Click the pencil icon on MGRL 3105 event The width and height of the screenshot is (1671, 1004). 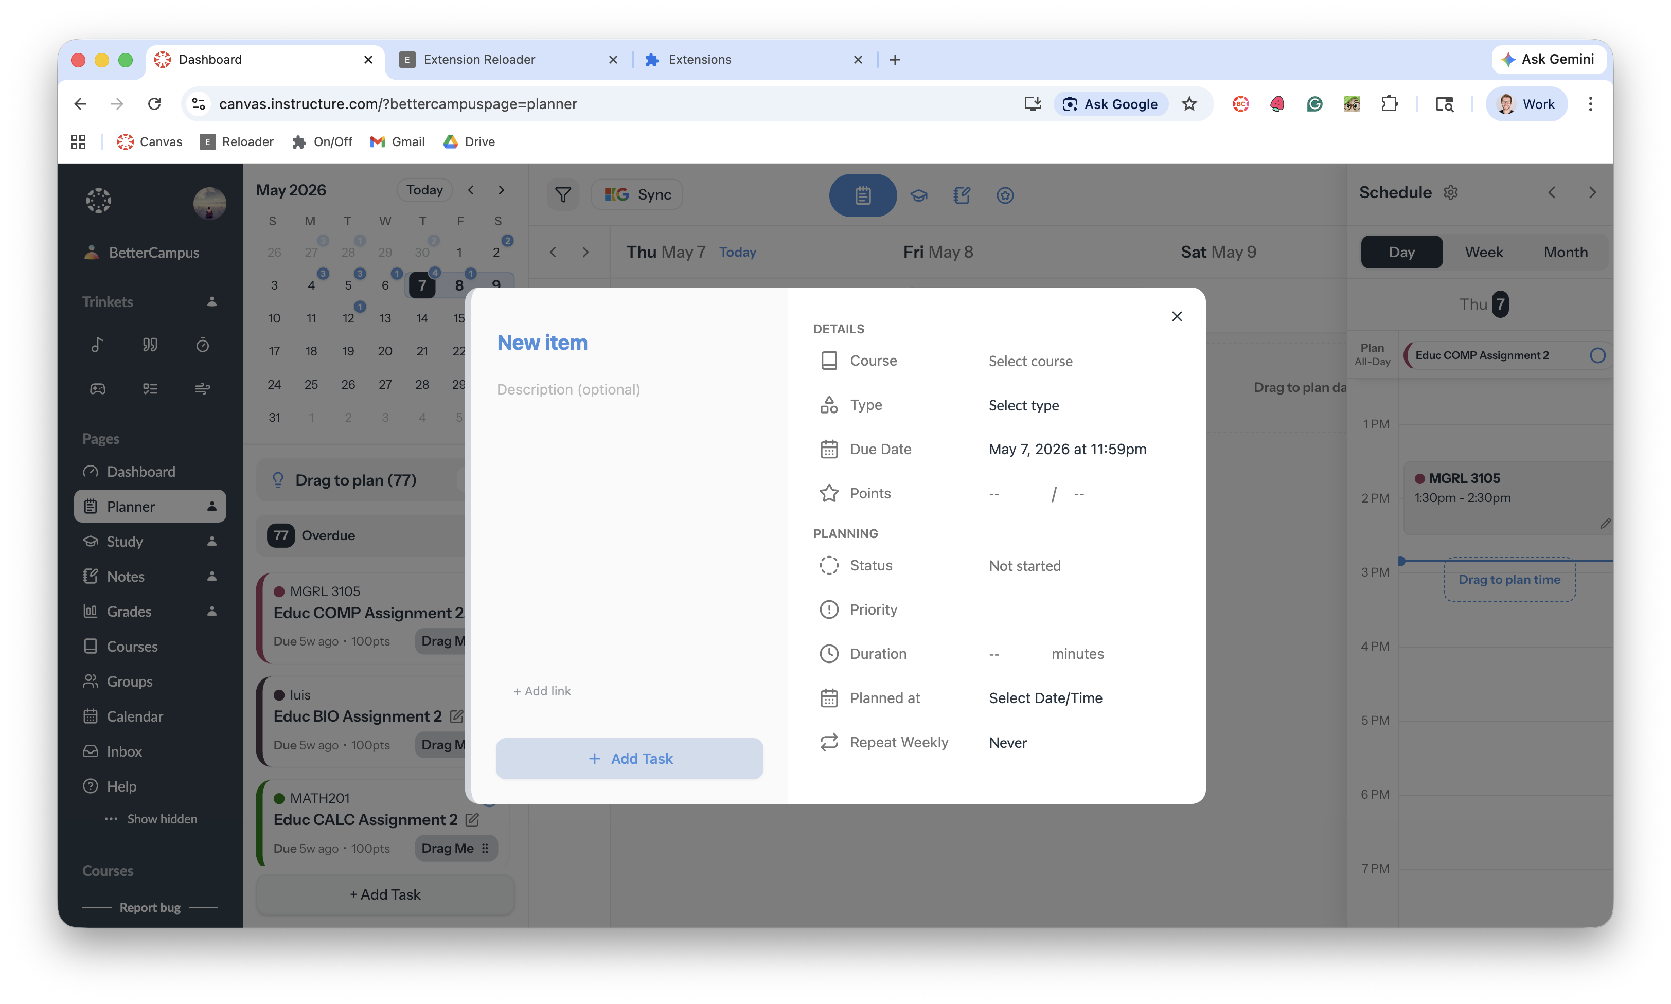tap(1605, 524)
